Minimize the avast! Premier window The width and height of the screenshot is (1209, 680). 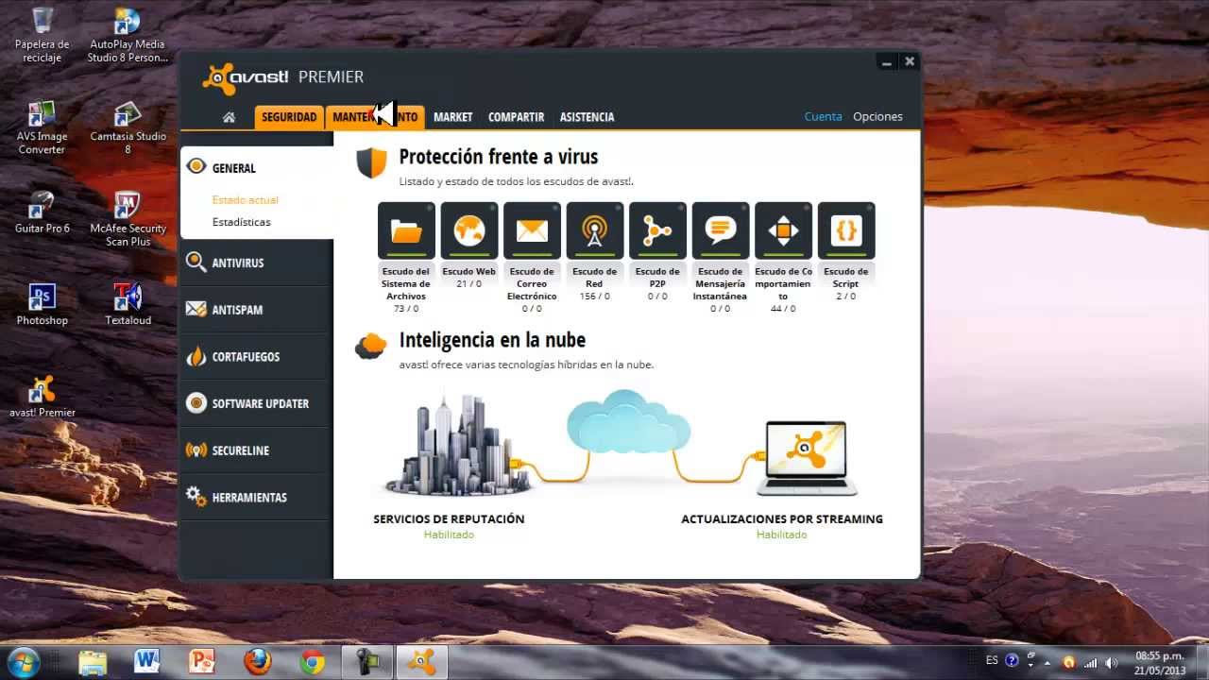pyautogui.click(x=887, y=62)
